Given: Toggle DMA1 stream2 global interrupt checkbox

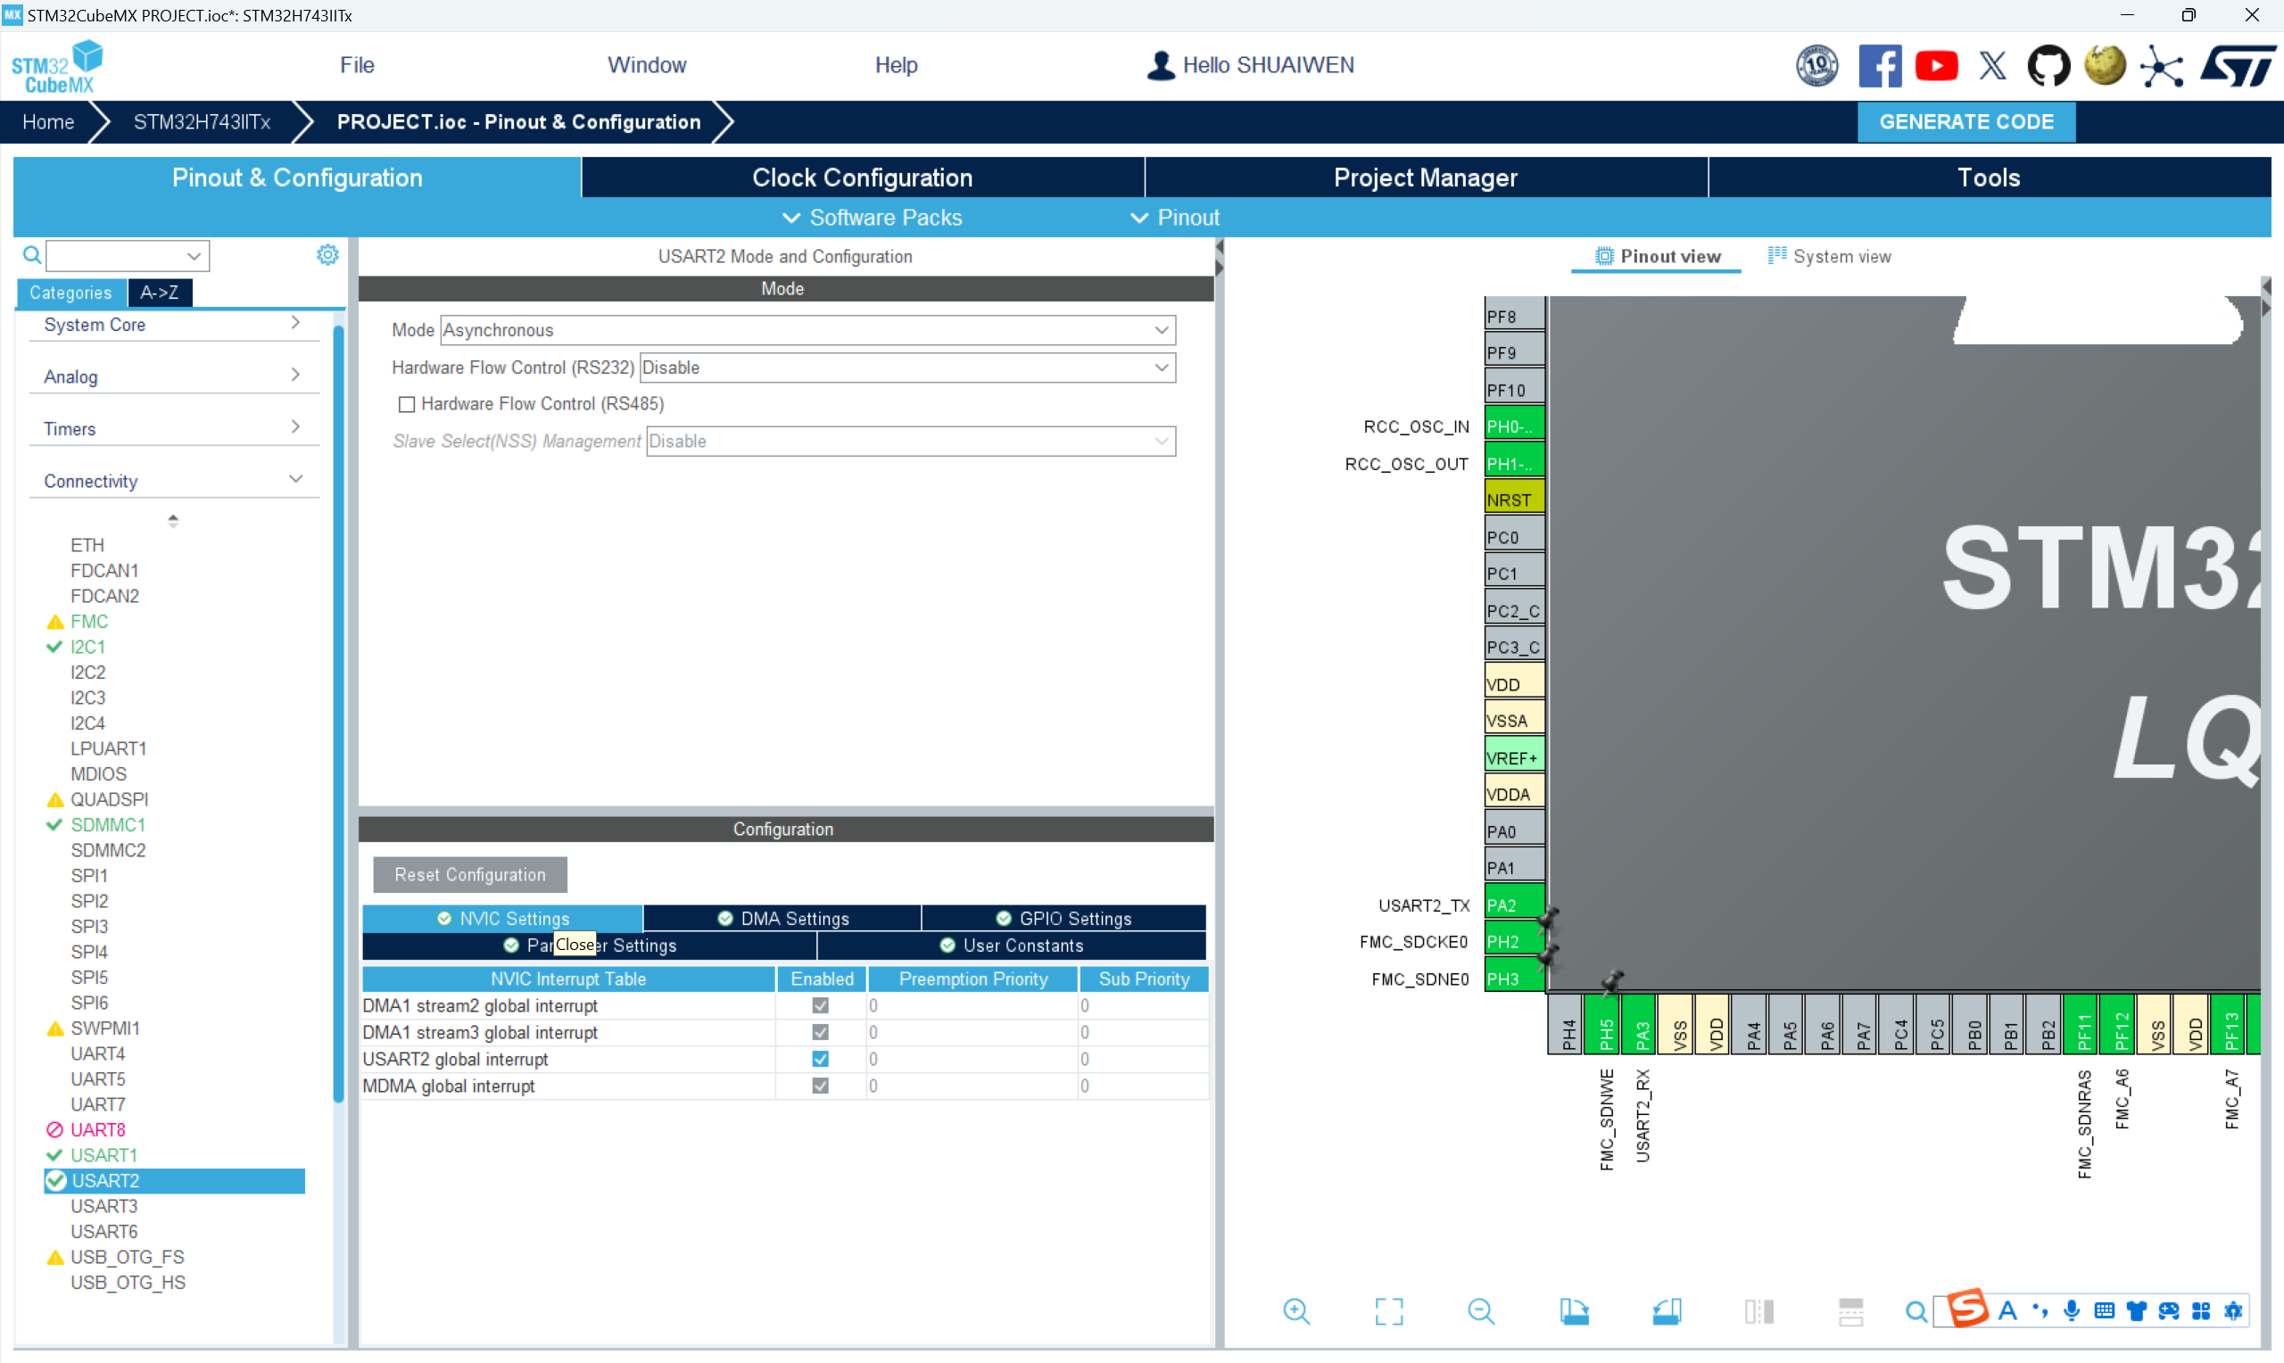Looking at the screenshot, I should (x=820, y=1005).
